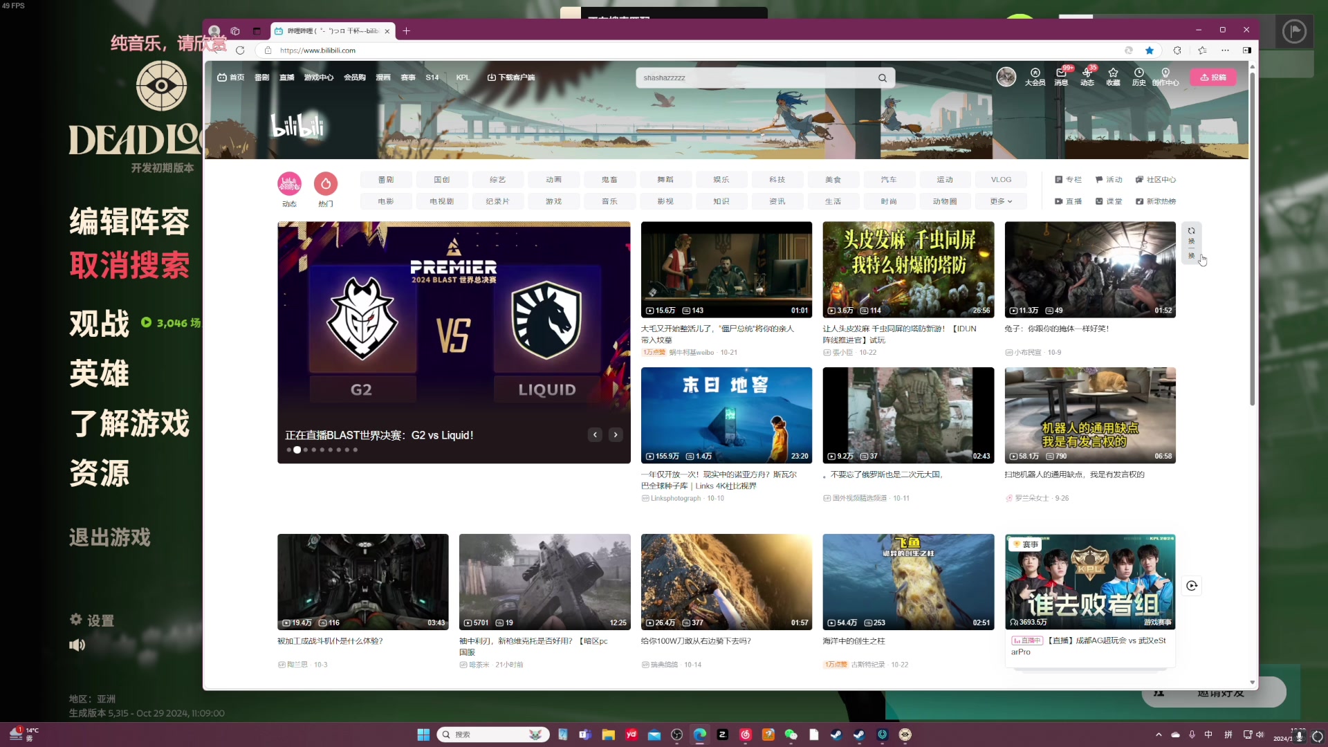Image resolution: width=1328 pixels, height=747 pixels.
Task: Open the 专栏 link
Action: click(x=1068, y=180)
